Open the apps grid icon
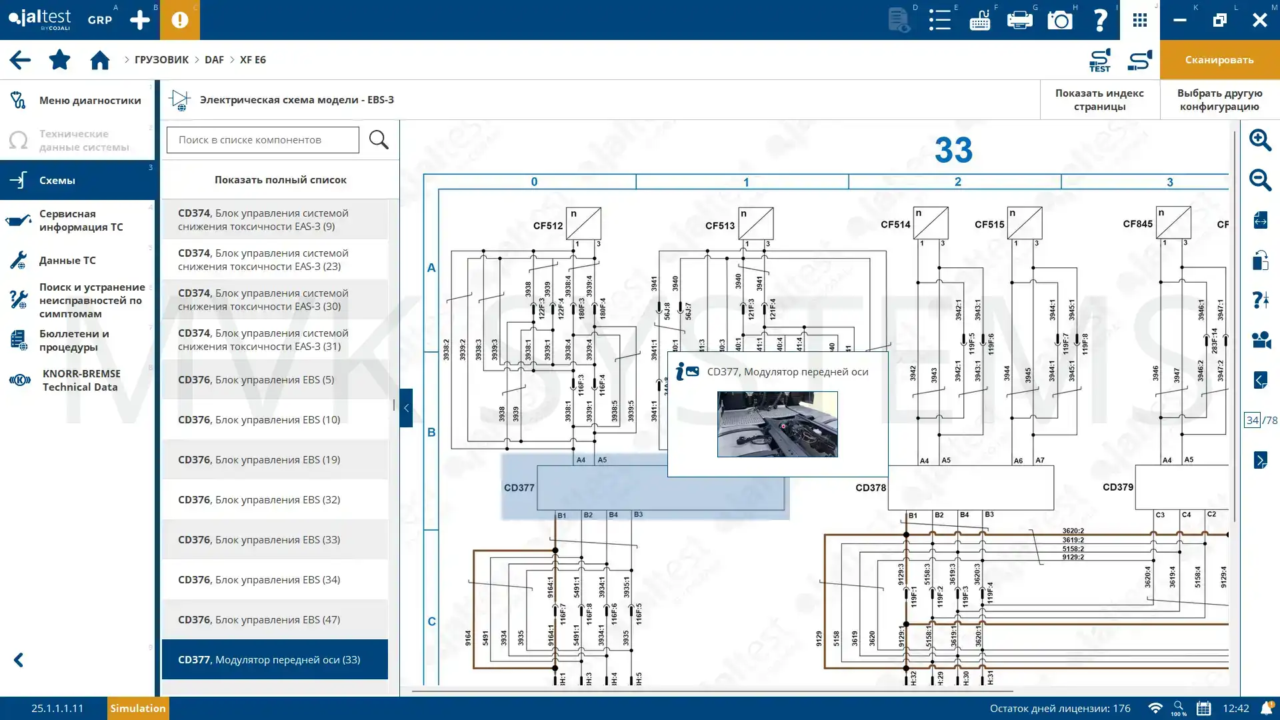Screen dimensions: 1280x720 tap(1140, 20)
